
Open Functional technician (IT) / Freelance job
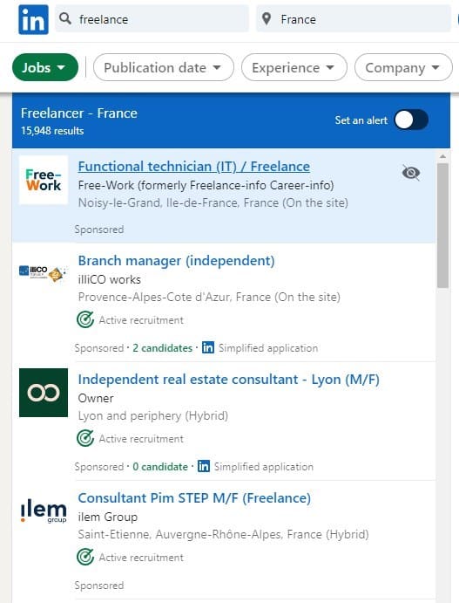click(x=194, y=167)
